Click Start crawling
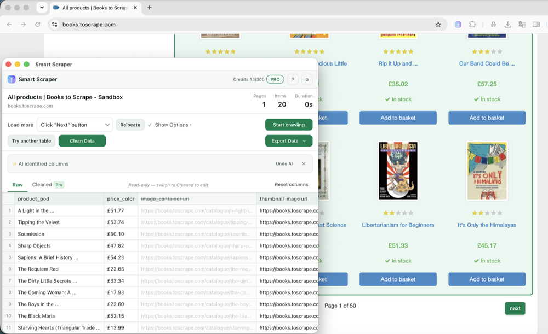The width and height of the screenshot is (548, 334). (289, 125)
